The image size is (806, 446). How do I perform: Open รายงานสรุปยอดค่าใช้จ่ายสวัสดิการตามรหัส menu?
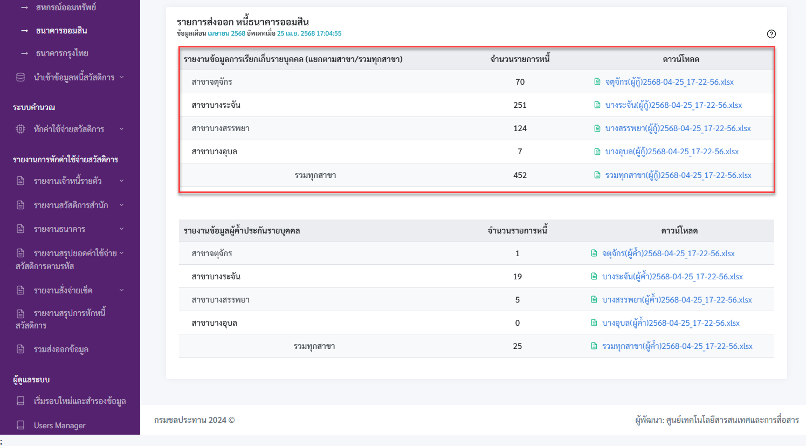tap(66, 259)
